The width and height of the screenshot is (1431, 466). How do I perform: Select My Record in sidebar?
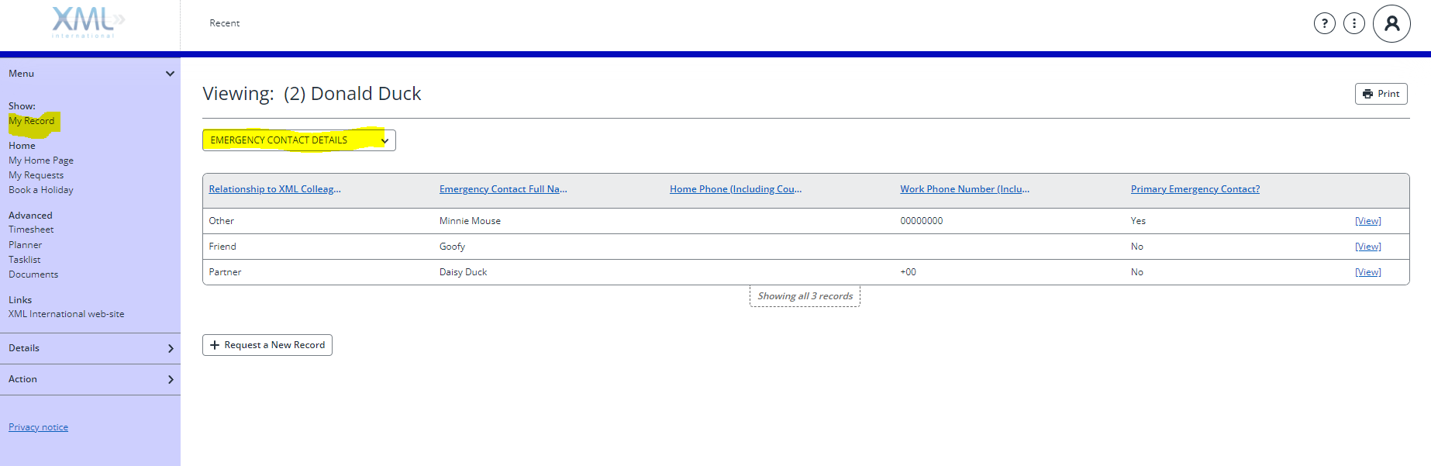(32, 121)
